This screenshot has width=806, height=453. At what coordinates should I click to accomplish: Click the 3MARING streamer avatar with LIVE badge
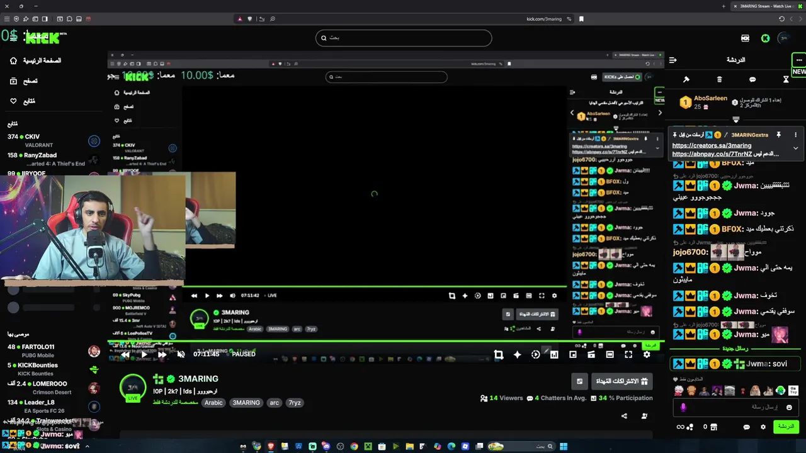[x=133, y=388]
